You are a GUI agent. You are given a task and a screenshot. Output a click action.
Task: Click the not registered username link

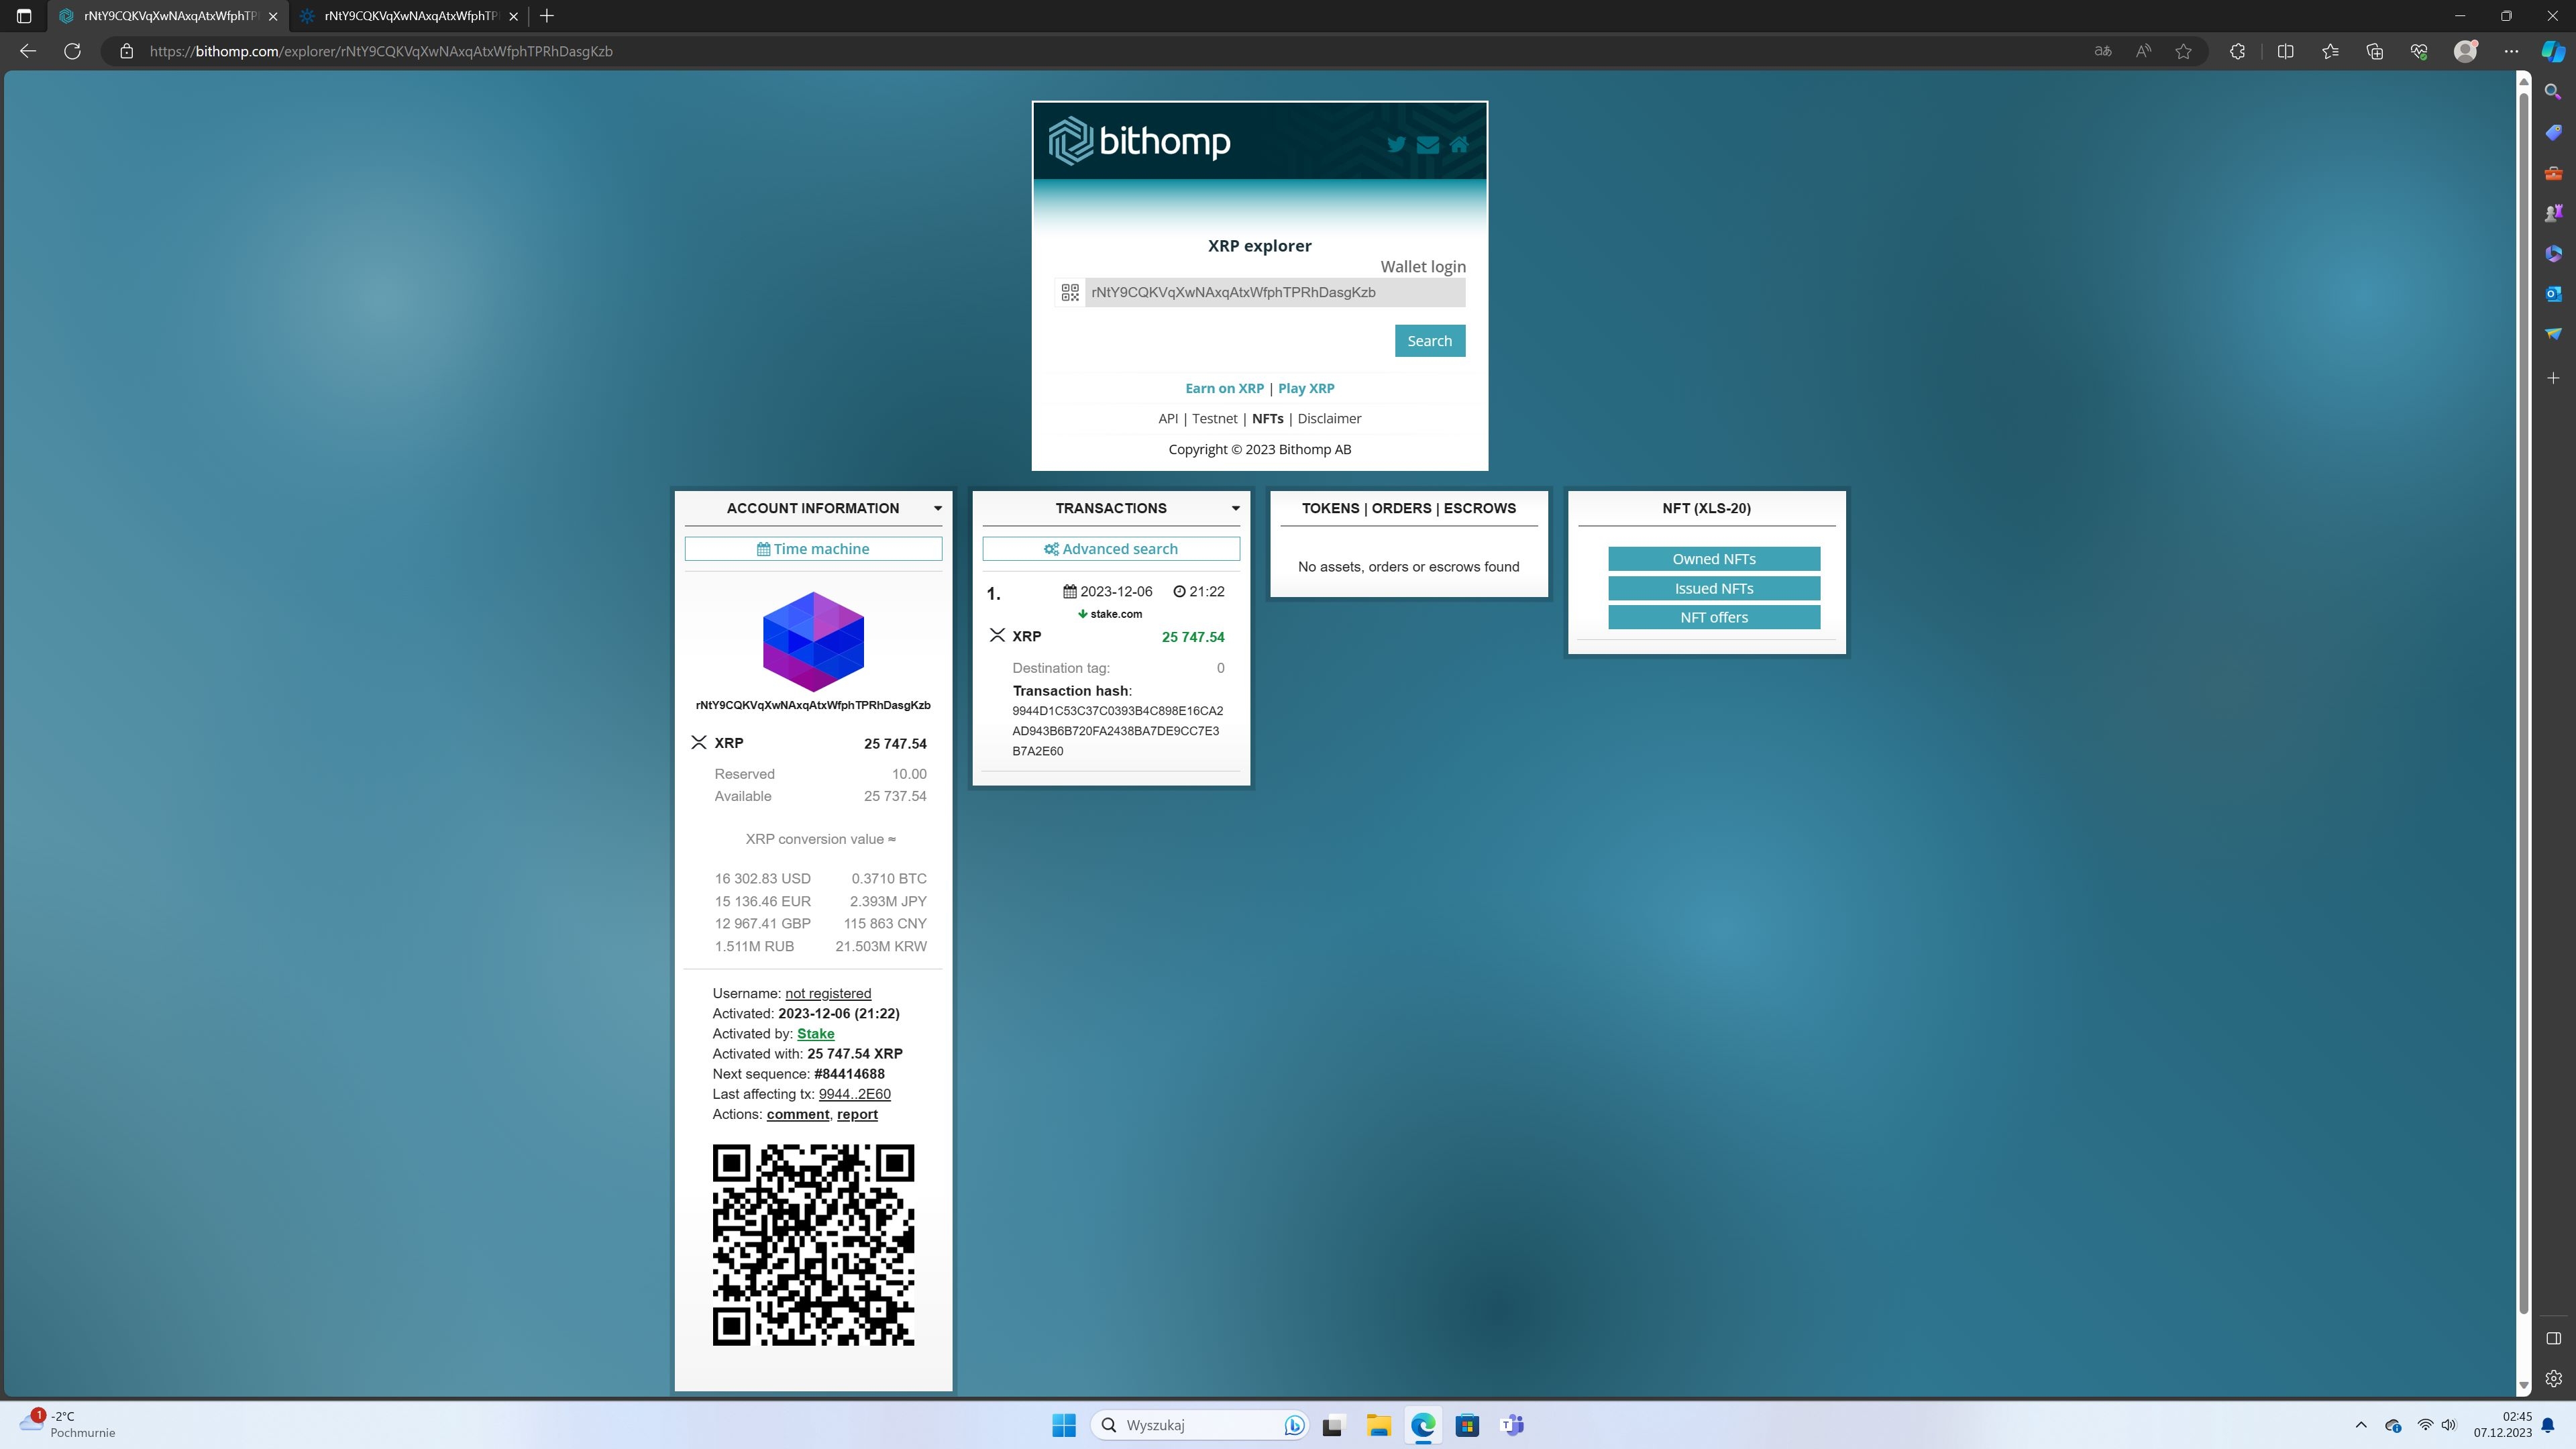pos(828,993)
